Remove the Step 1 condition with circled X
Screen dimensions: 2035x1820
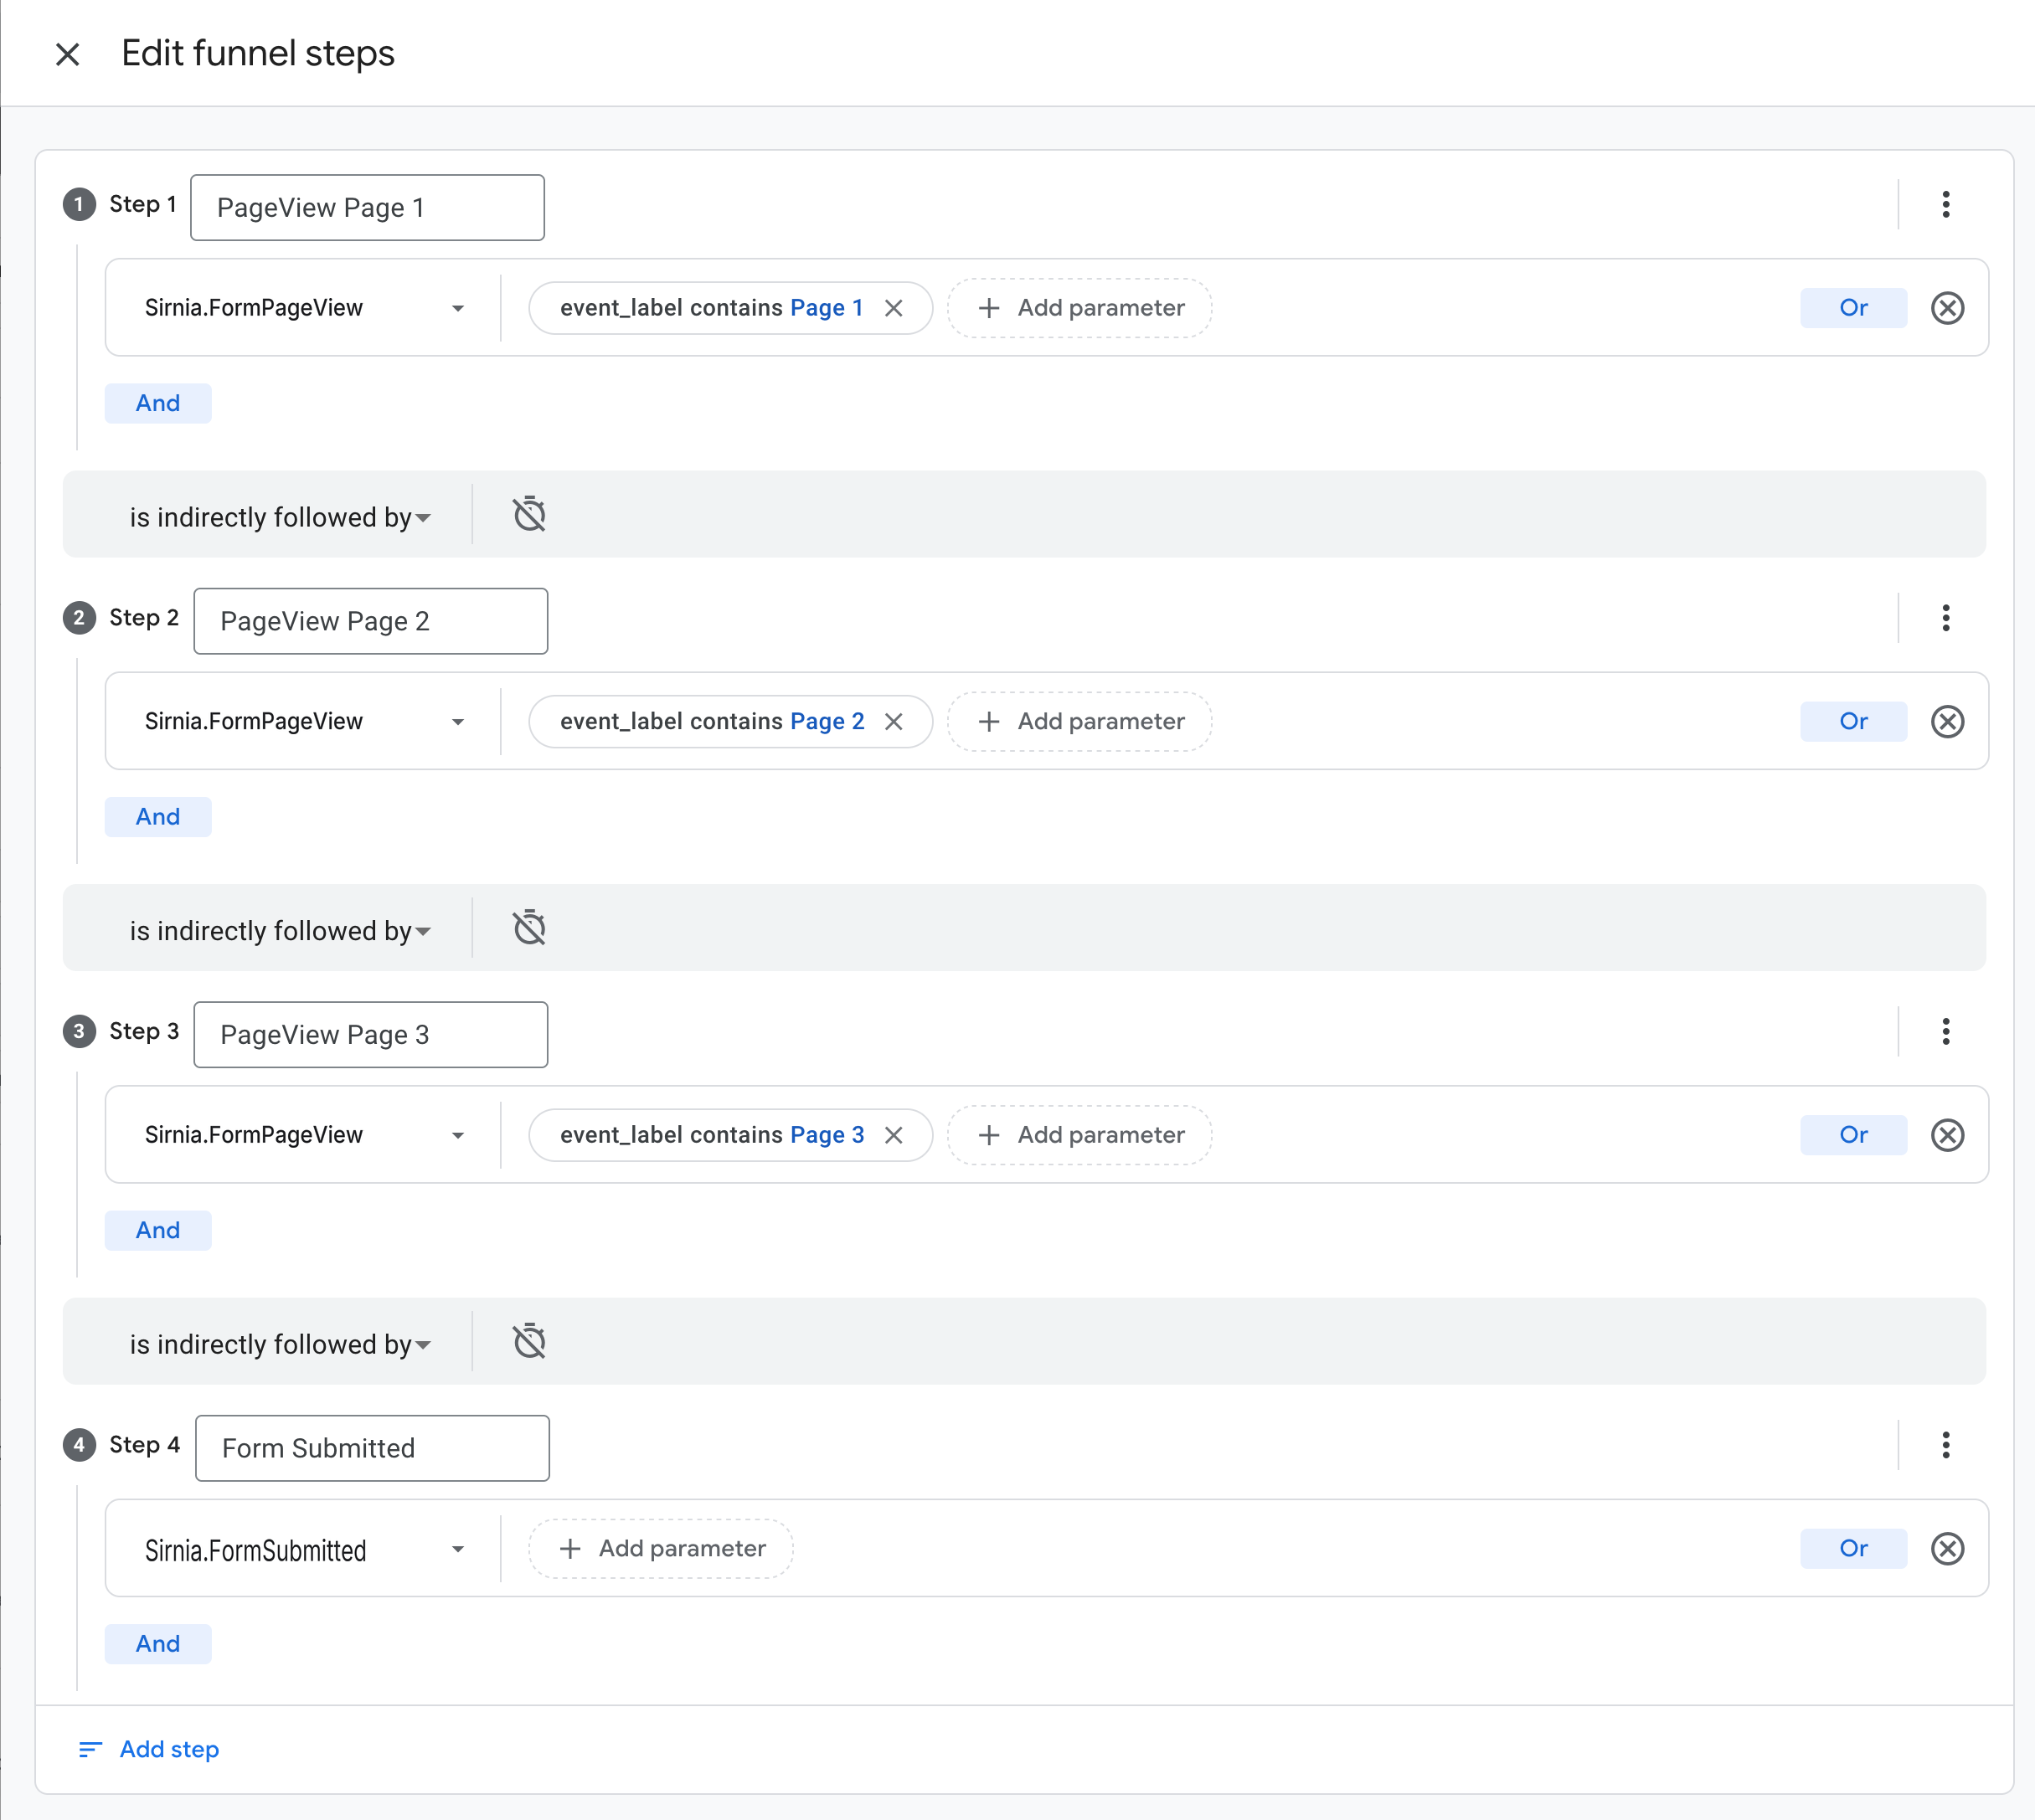1947,308
